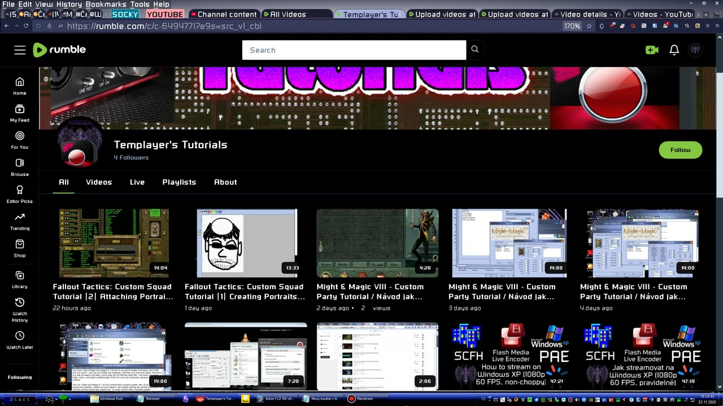Open notifications bell

click(x=674, y=50)
